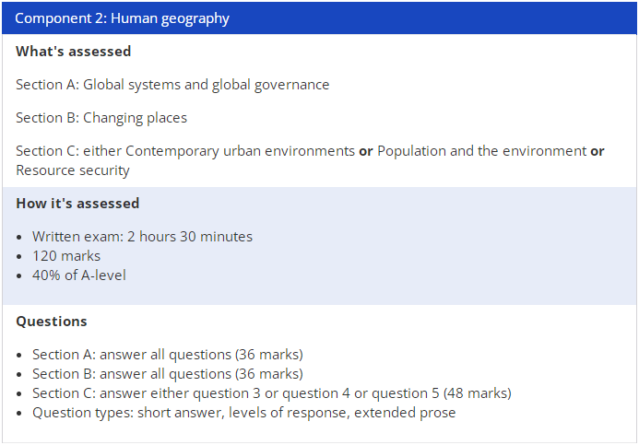639x445 pixels.
Task: Select the What's assessed heading
Action: tap(74, 52)
